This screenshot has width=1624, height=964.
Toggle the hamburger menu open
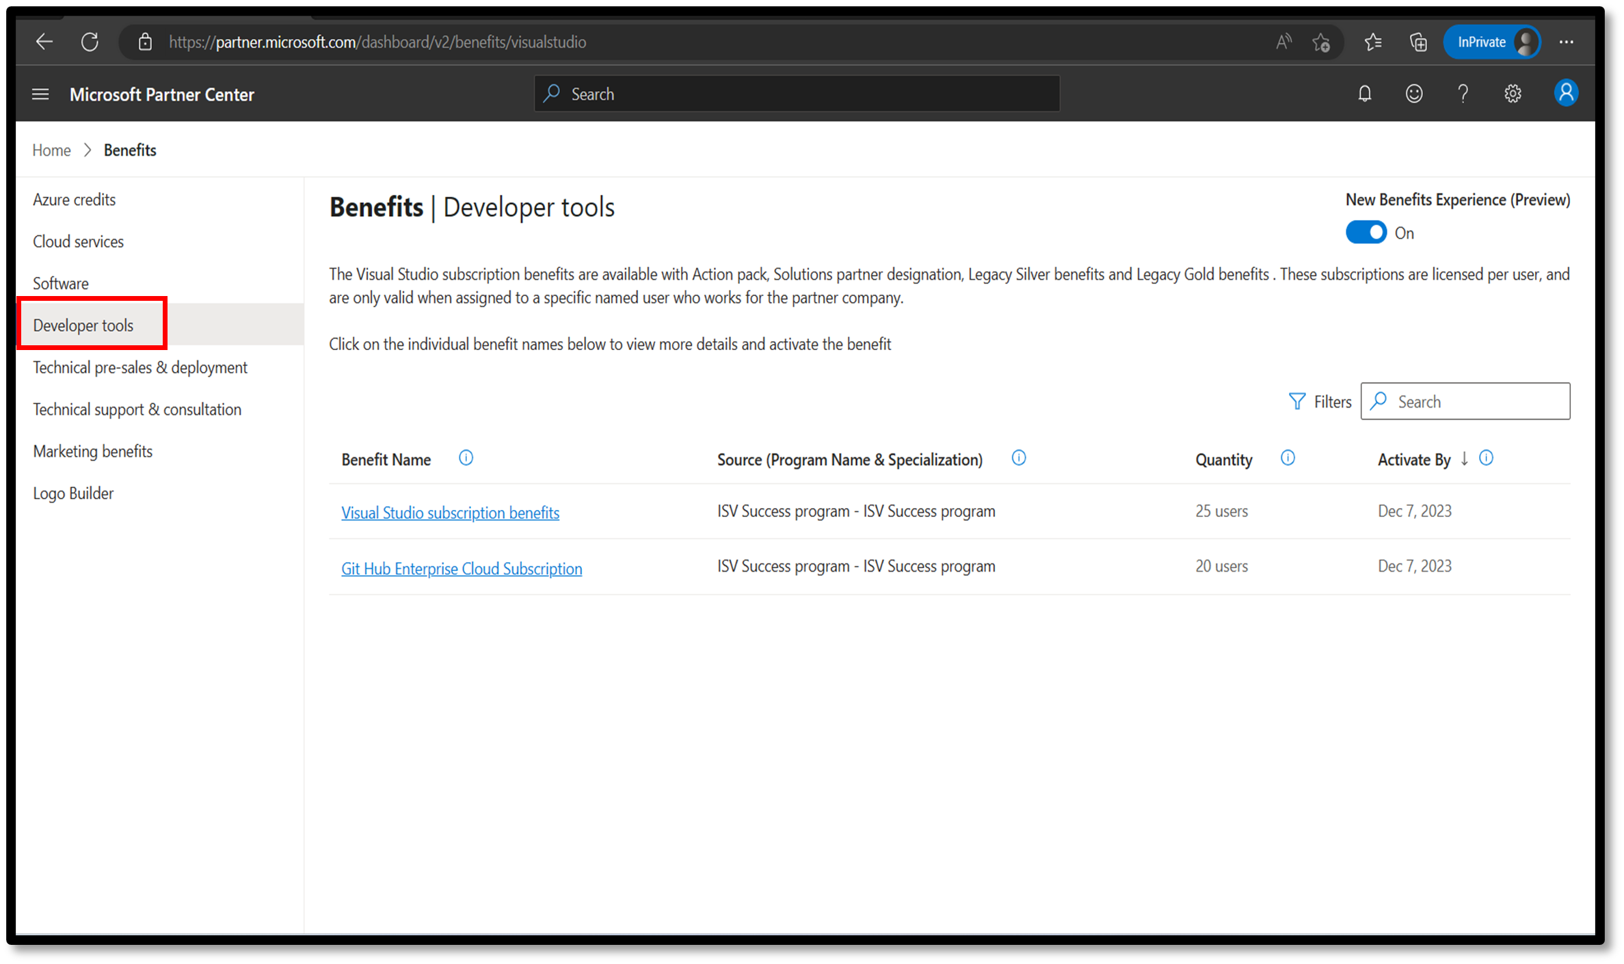(40, 94)
